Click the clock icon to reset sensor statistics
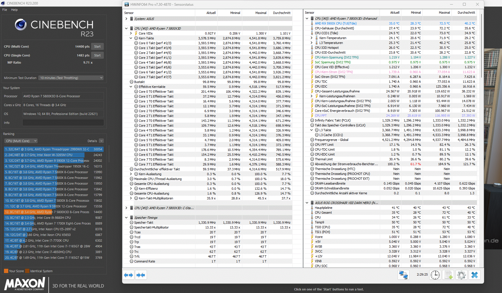 click(x=435, y=275)
